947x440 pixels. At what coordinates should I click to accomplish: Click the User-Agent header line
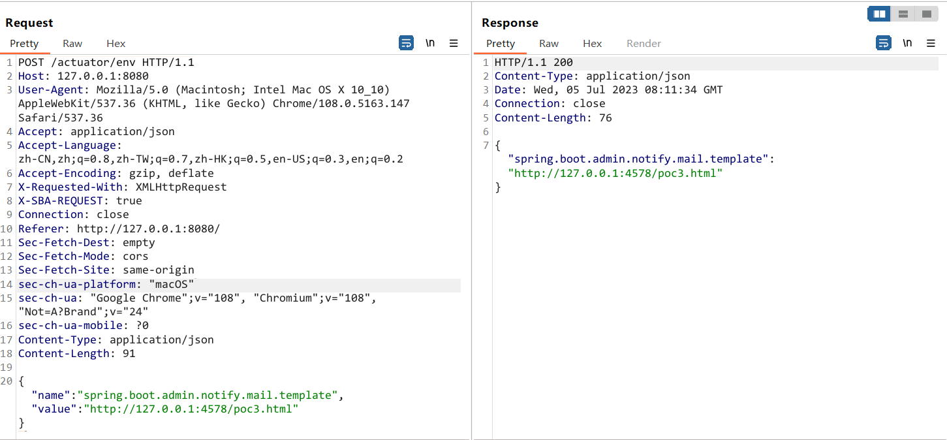214,104
